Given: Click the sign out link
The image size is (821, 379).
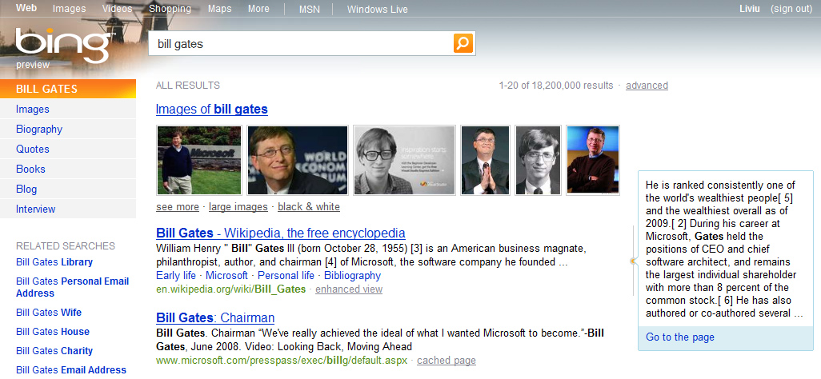Looking at the screenshot, I should click(791, 9).
